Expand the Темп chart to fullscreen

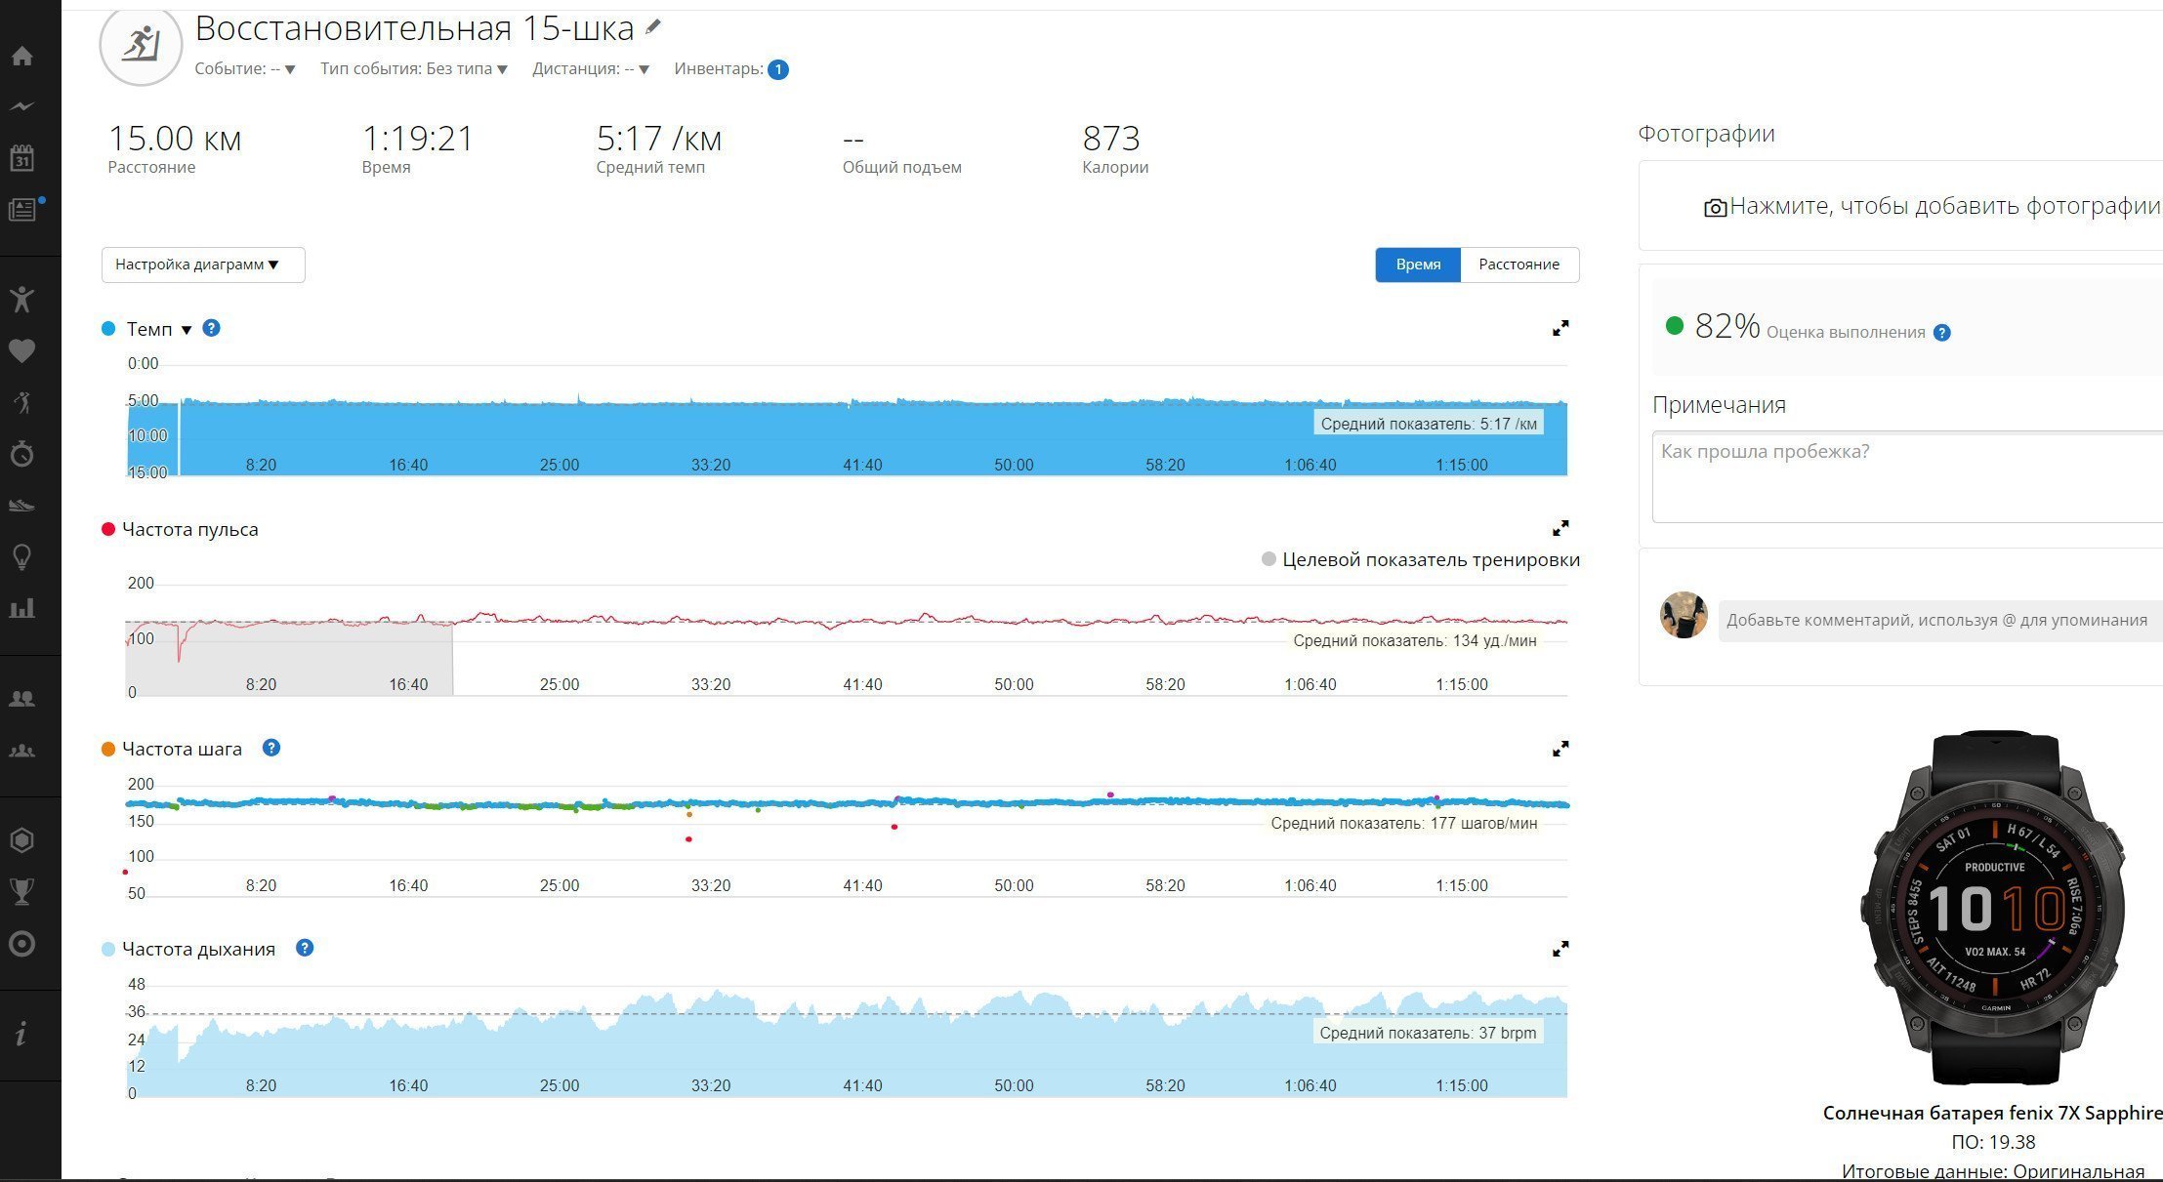pos(1560,329)
